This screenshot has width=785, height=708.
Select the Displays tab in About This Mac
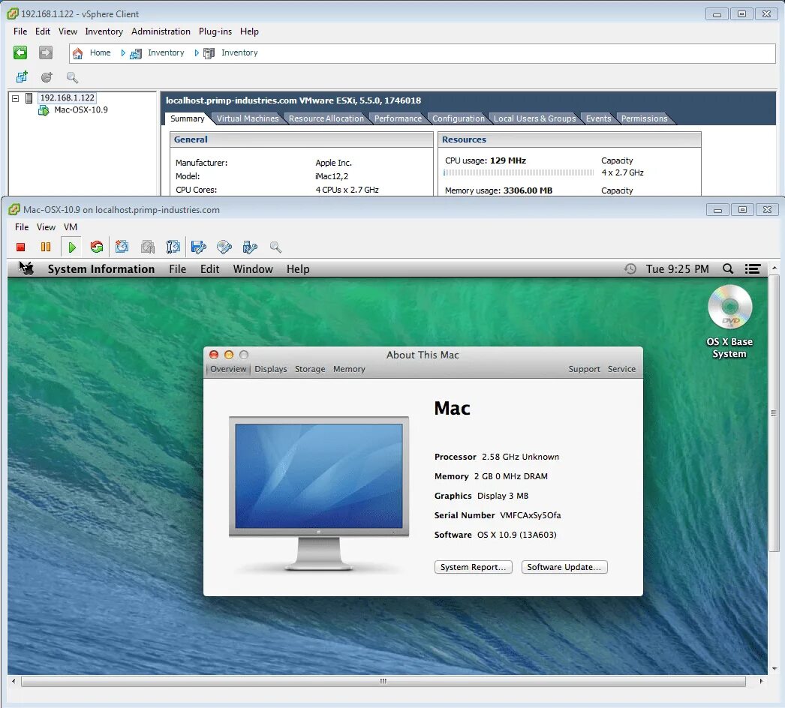(271, 369)
